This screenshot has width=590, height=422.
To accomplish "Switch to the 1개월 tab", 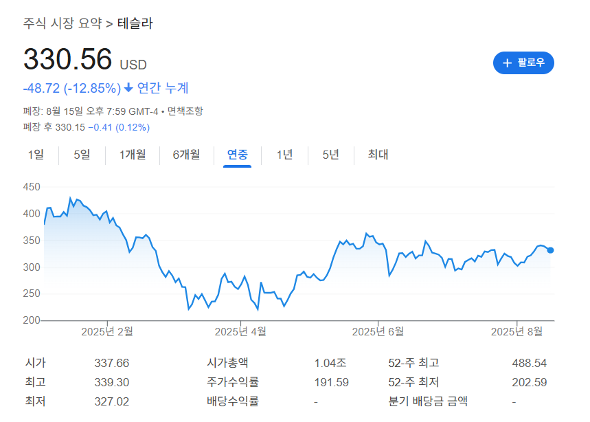I will point(133,155).
